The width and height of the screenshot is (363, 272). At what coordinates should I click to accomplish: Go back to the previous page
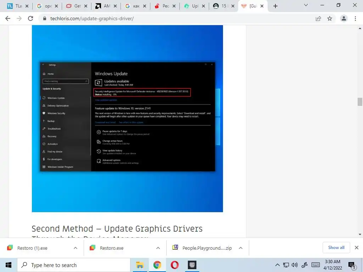[x=8, y=18]
